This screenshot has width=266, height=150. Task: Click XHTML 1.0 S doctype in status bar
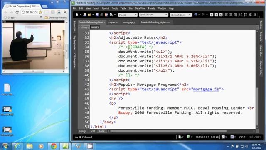(x=202, y=137)
